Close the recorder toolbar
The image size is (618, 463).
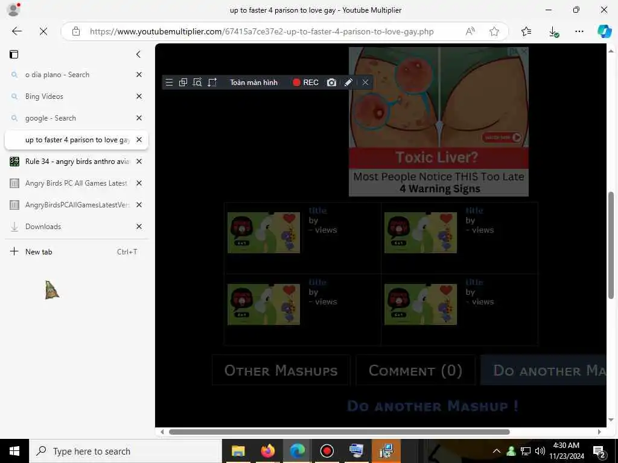tap(365, 82)
